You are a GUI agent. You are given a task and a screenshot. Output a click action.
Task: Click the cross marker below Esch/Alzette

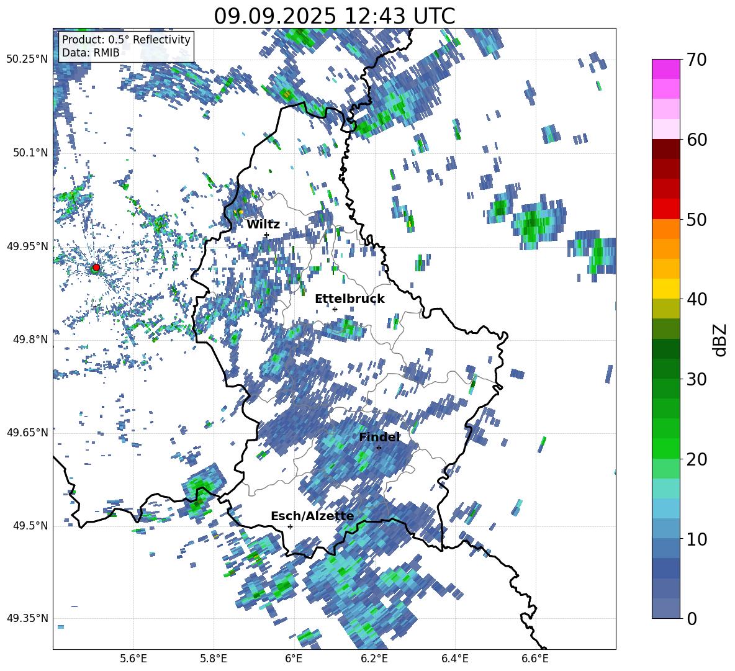click(x=290, y=526)
